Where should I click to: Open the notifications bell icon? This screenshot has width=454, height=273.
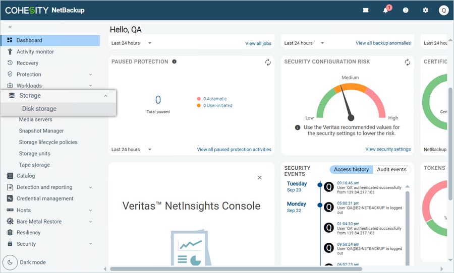point(386,11)
